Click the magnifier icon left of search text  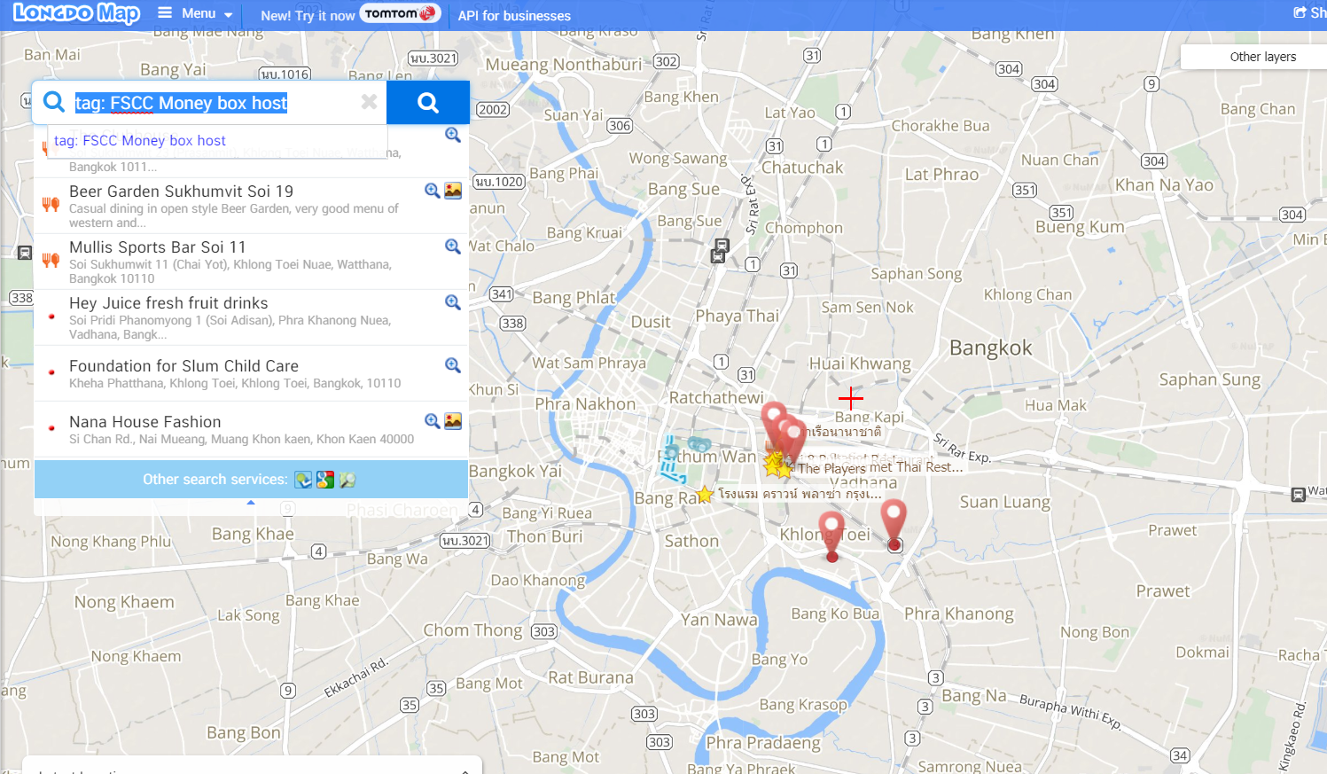coord(54,102)
